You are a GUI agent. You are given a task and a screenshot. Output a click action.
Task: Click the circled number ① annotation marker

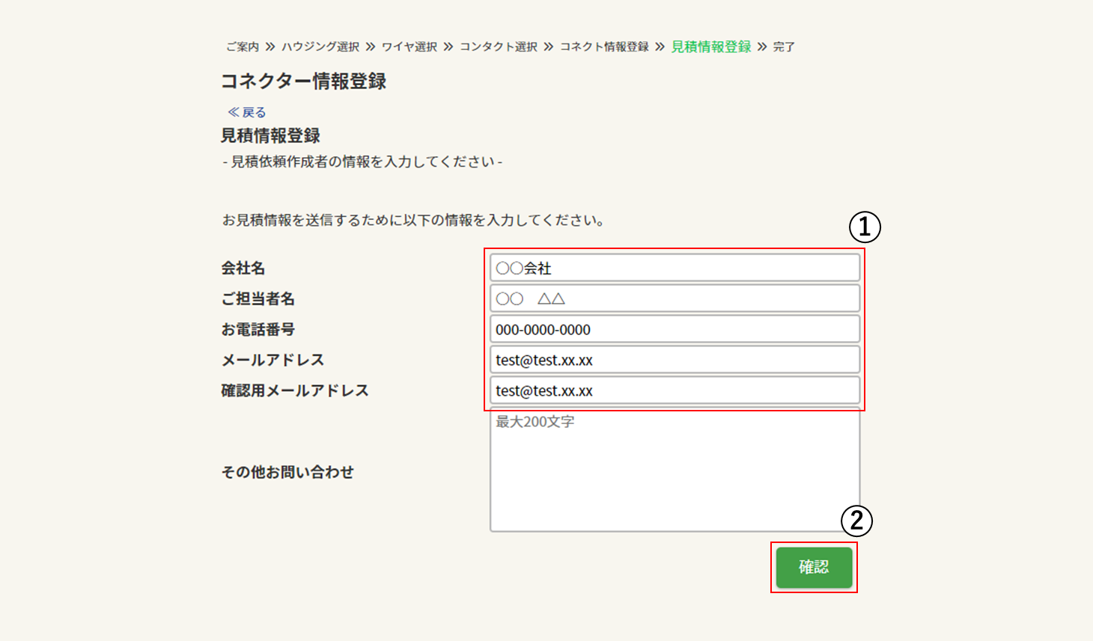865,227
